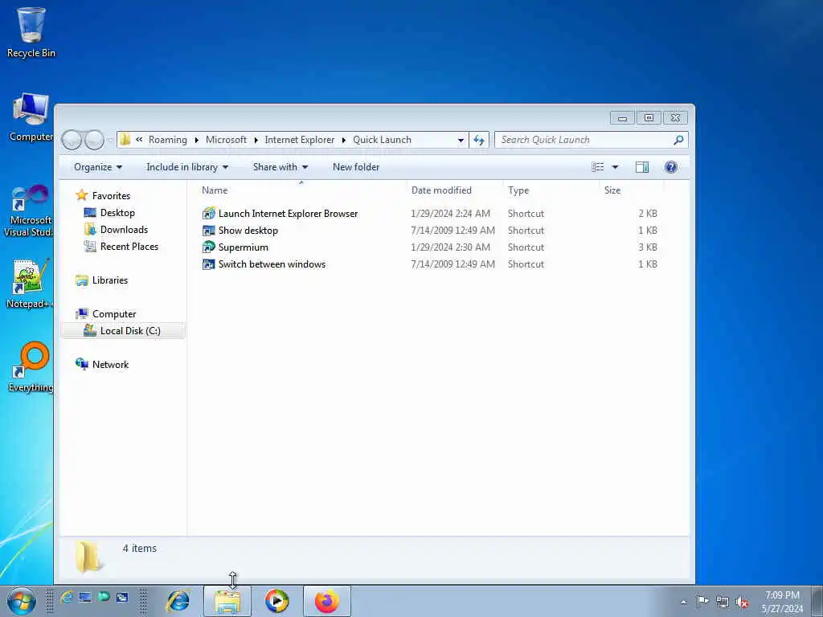Open the view options dropdown arrow

click(x=615, y=167)
